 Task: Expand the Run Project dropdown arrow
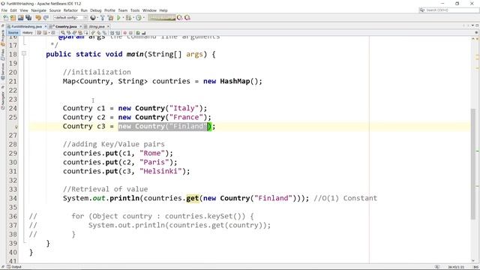tap(123, 18)
